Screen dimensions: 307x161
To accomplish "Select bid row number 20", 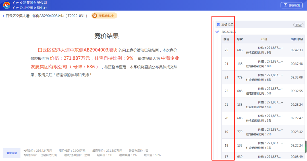I will pos(226,118).
